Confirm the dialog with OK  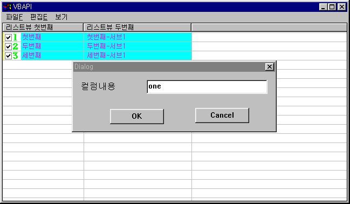(137, 116)
